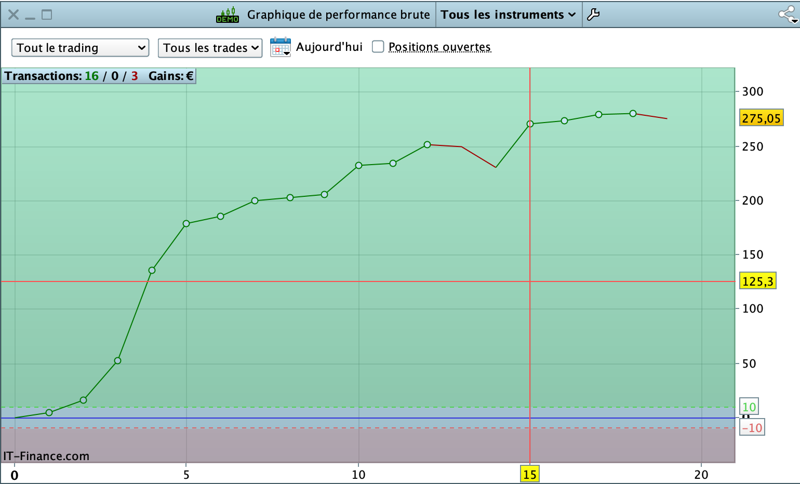The width and height of the screenshot is (800, 484).
Task: Expand the Tout le trading dropdown
Action: 81,48
